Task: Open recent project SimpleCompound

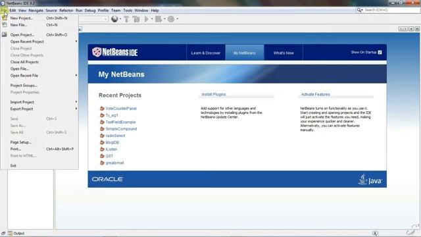Action: pyautogui.click(x=121, y=129)
